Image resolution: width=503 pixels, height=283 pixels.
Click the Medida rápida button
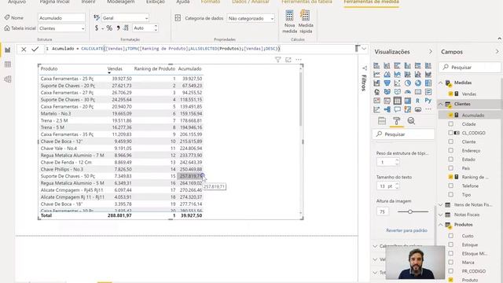tap(306, 21)
